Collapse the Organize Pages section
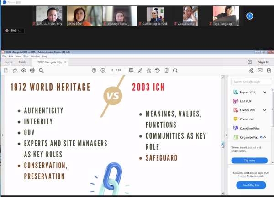Image resolution: width=274 pixels, height=197 pixels. click(265, 137)
